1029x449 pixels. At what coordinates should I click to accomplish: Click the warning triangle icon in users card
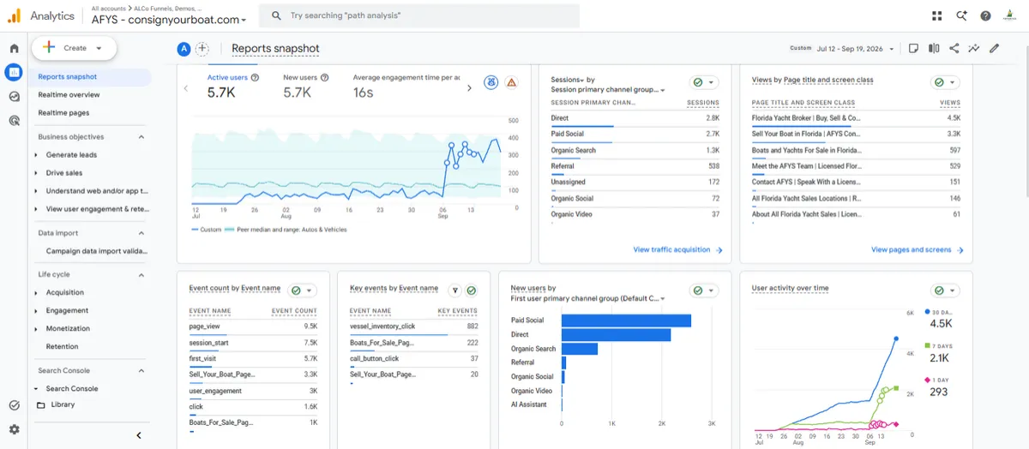pos(511,82)
